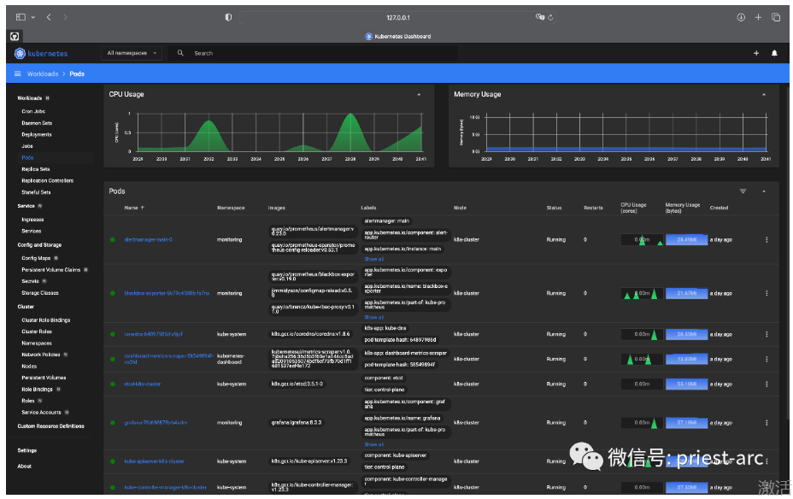This screenshot has width=793, height=499.
Task: Collapse the Pods table panel
Action: (x=764, y=191)
